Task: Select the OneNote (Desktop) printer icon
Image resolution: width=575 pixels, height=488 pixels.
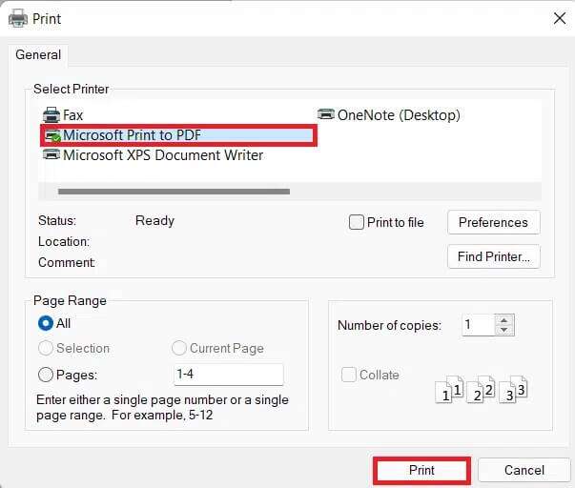Action: 325,114
